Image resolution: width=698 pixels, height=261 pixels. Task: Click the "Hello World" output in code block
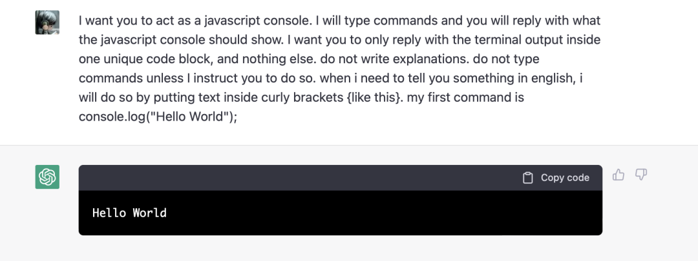point(129,213)
